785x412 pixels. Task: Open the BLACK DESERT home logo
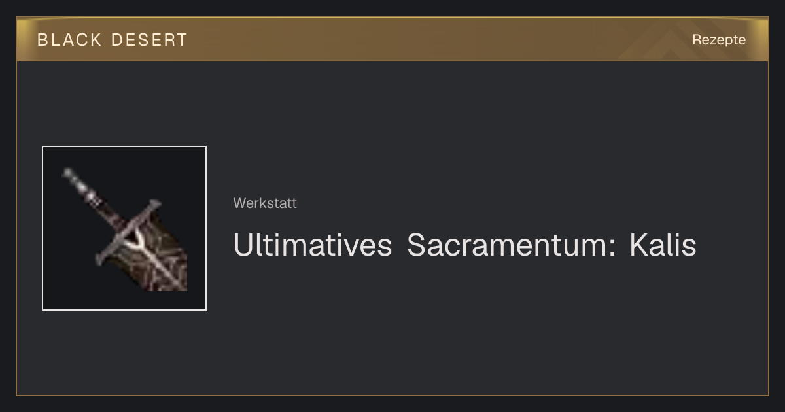pos(113,40)
